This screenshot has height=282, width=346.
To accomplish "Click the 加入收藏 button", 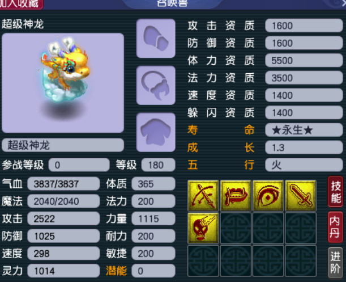I will click(22, 4).
